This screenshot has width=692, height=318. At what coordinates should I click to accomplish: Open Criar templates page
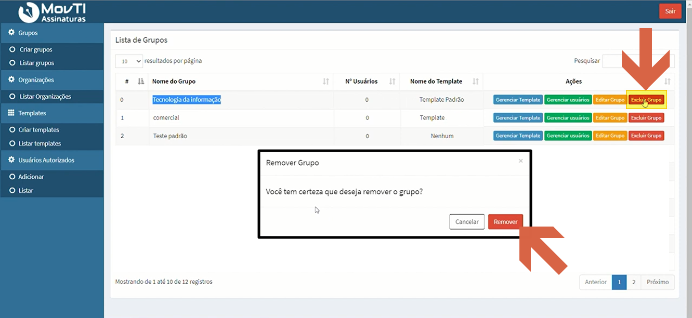[39, 130]
